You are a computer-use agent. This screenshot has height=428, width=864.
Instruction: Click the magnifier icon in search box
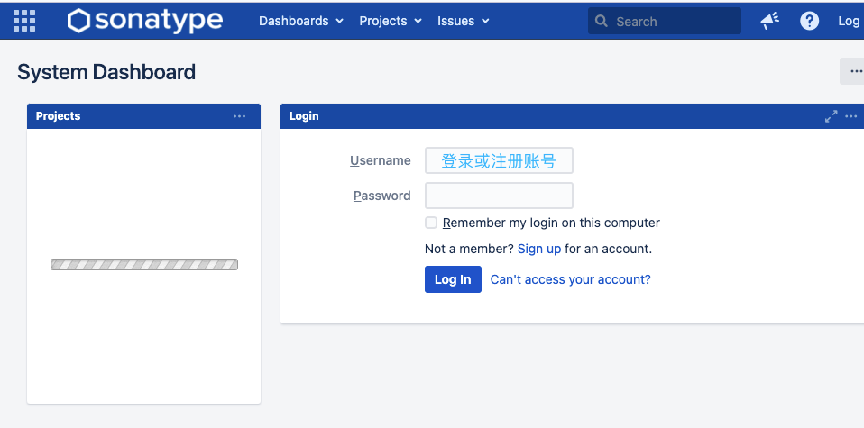pyautogui.click(x=602, y=22)
